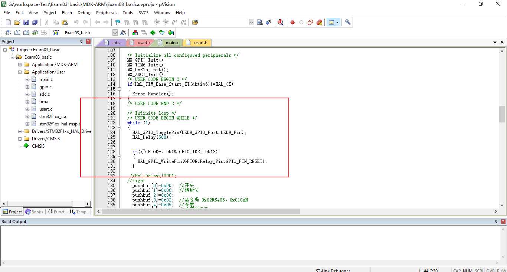Indent selected lines icon
Screen dimensions: 507x272
[x=157, y=22]
